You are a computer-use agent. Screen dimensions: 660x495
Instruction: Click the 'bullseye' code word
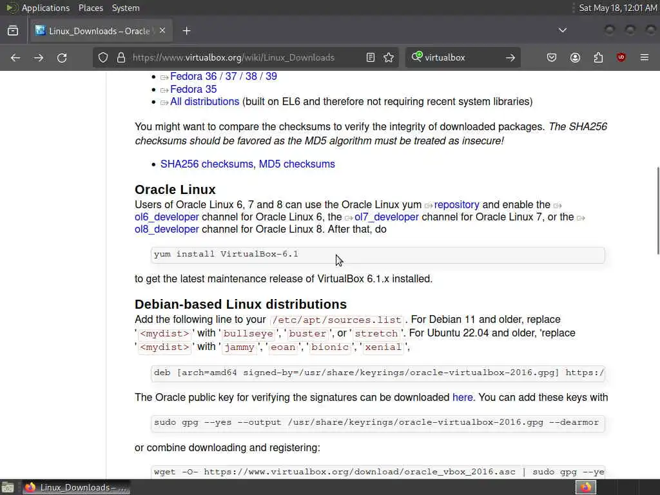tap(248, 333)
